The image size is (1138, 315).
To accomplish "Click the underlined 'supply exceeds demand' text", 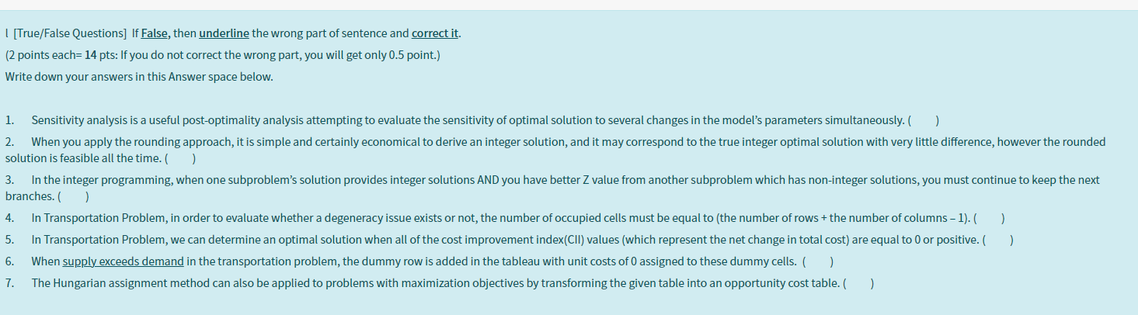I will [x=123, y=261].
